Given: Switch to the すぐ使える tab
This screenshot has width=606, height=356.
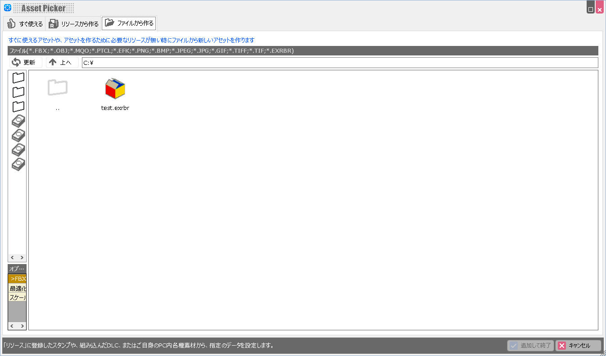Looking at the screenshot, I should tap(25, 24).
